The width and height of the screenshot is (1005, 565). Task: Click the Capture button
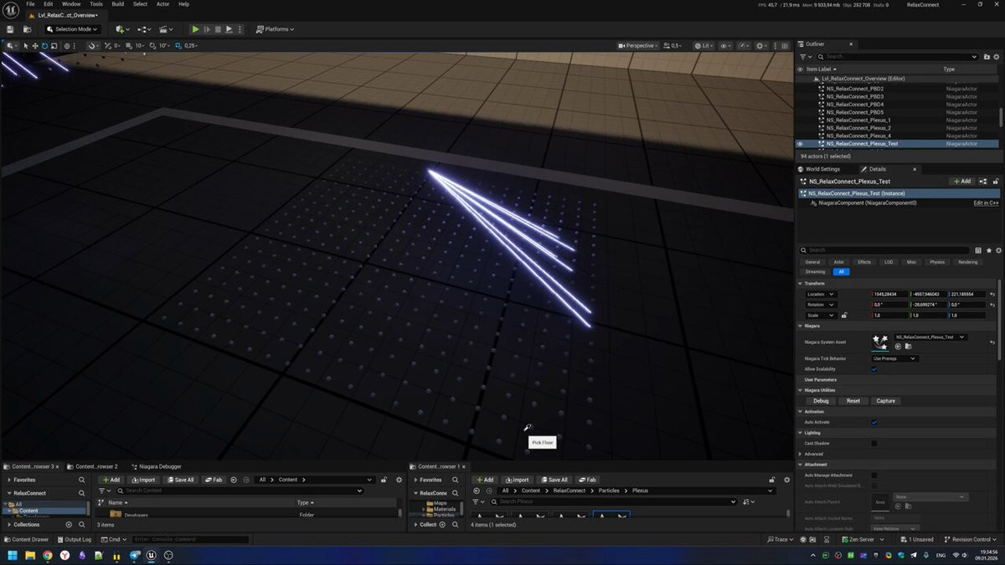[x=885, y=401]
